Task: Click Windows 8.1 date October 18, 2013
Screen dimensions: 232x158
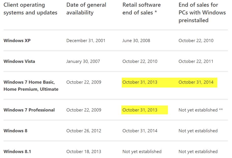Action: pos(84,151)
